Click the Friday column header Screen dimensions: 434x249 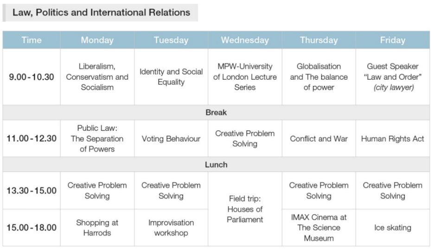pos(392,40)
